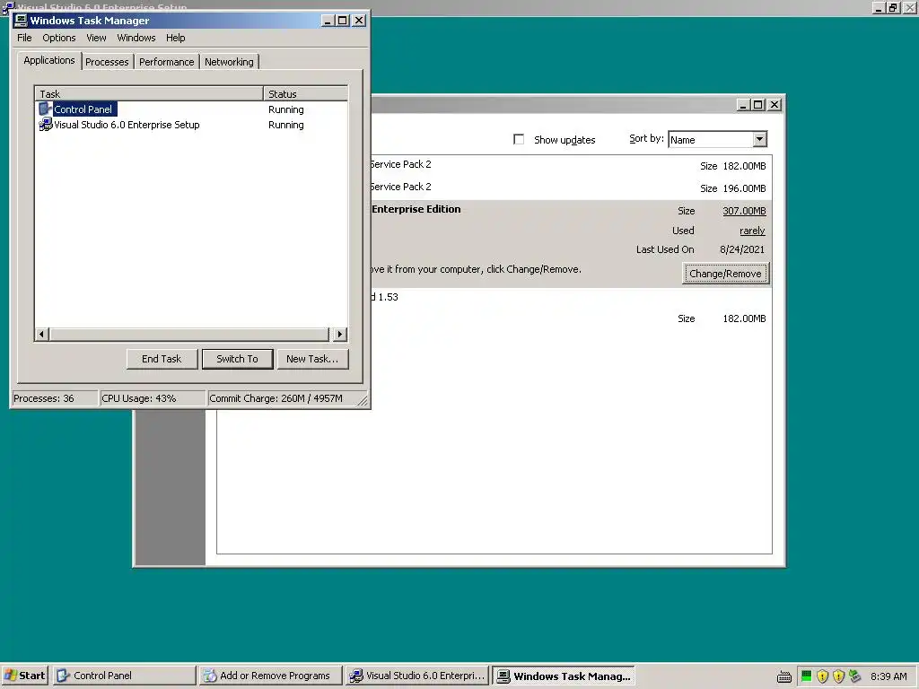Select Visual Studio 6.0 Enterprise Setup task icon
The height and width of the screenshot is (689, 919).
pos(45,125)
